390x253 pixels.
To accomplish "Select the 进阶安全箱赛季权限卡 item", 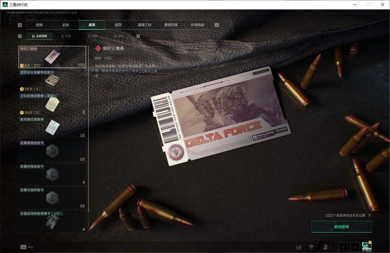I will (52, 81).
